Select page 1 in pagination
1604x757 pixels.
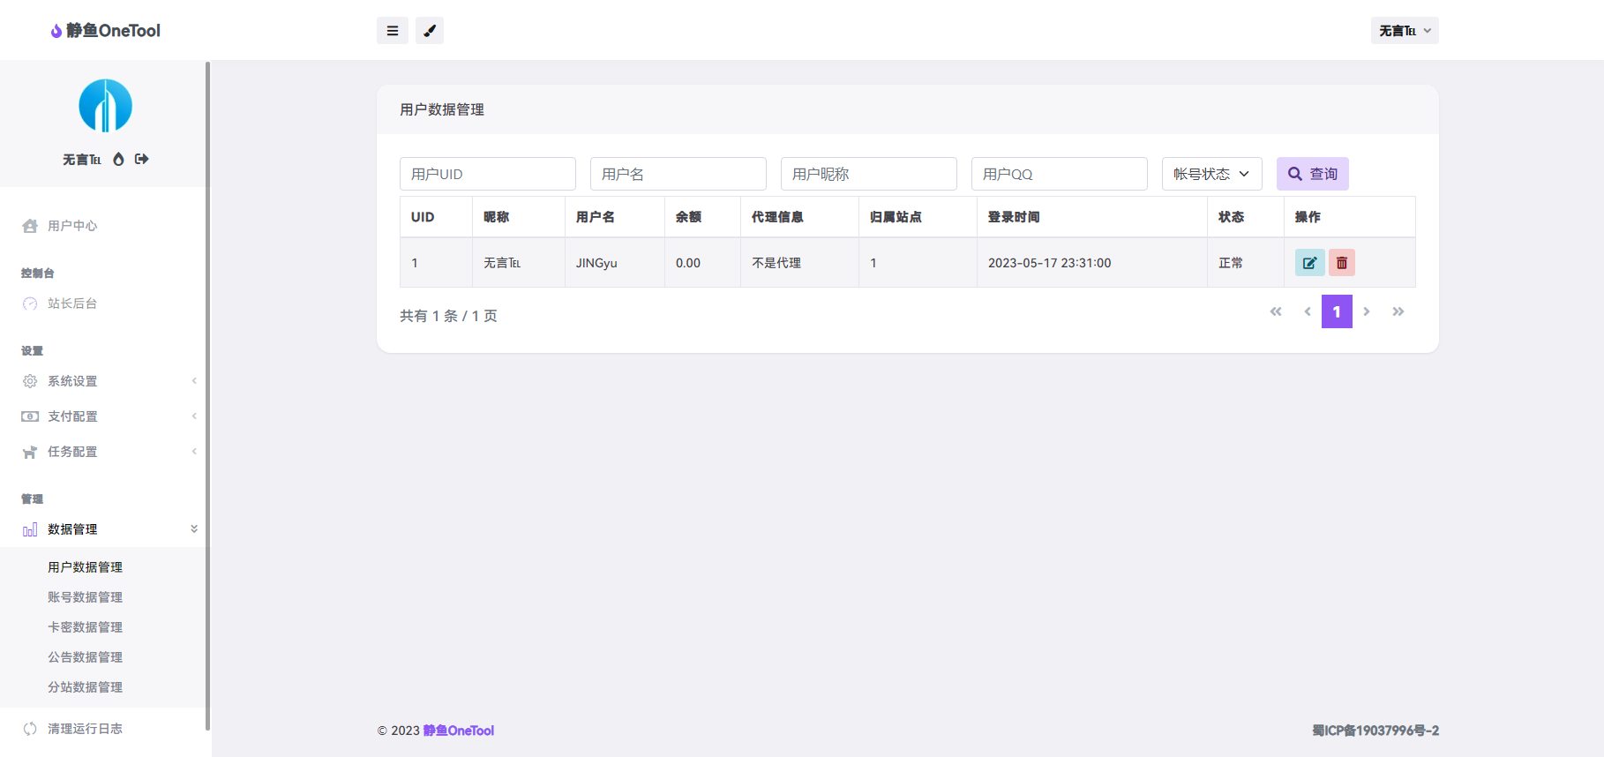(1337, 311)
